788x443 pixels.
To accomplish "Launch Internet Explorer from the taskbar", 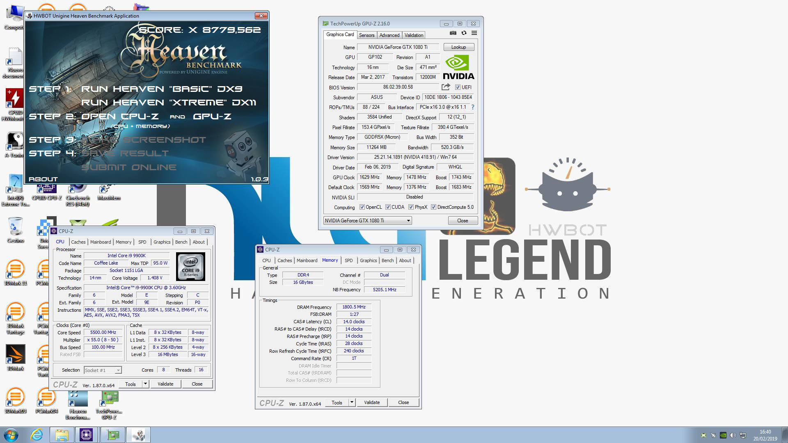I will coord(37,435).
